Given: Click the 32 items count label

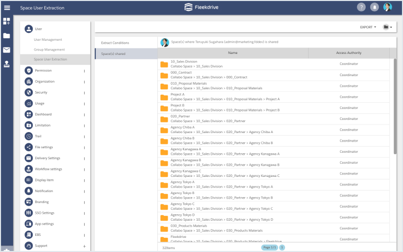Looking at the screenshot, I should (x=168, y=248).
